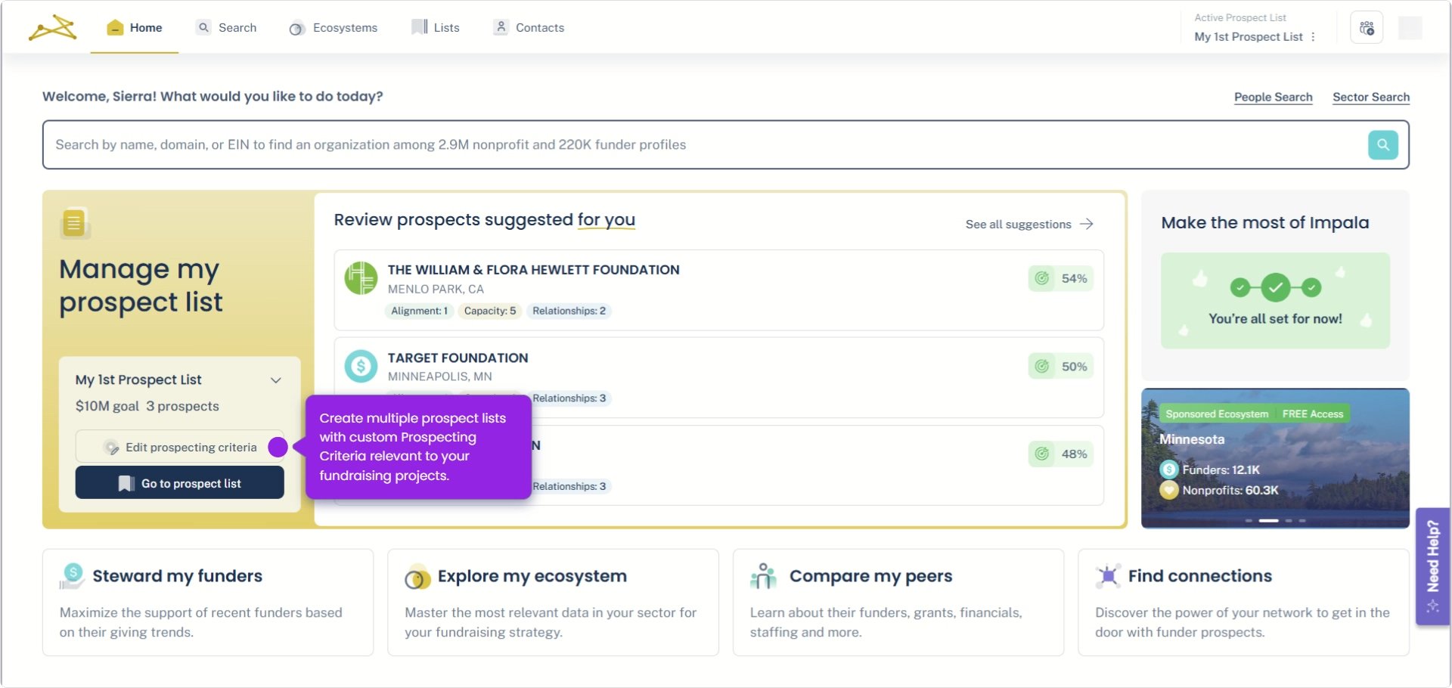Screen dimensions: 1452x688
Task: Click the Target Foundation dollar-sign icon
Action: (361, 366)
